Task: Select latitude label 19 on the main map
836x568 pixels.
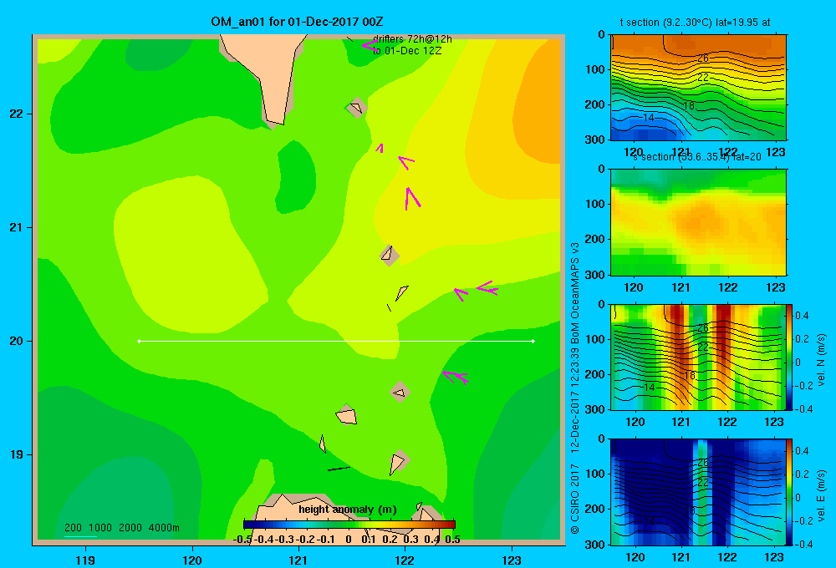Action: click(x=17, y=454)
